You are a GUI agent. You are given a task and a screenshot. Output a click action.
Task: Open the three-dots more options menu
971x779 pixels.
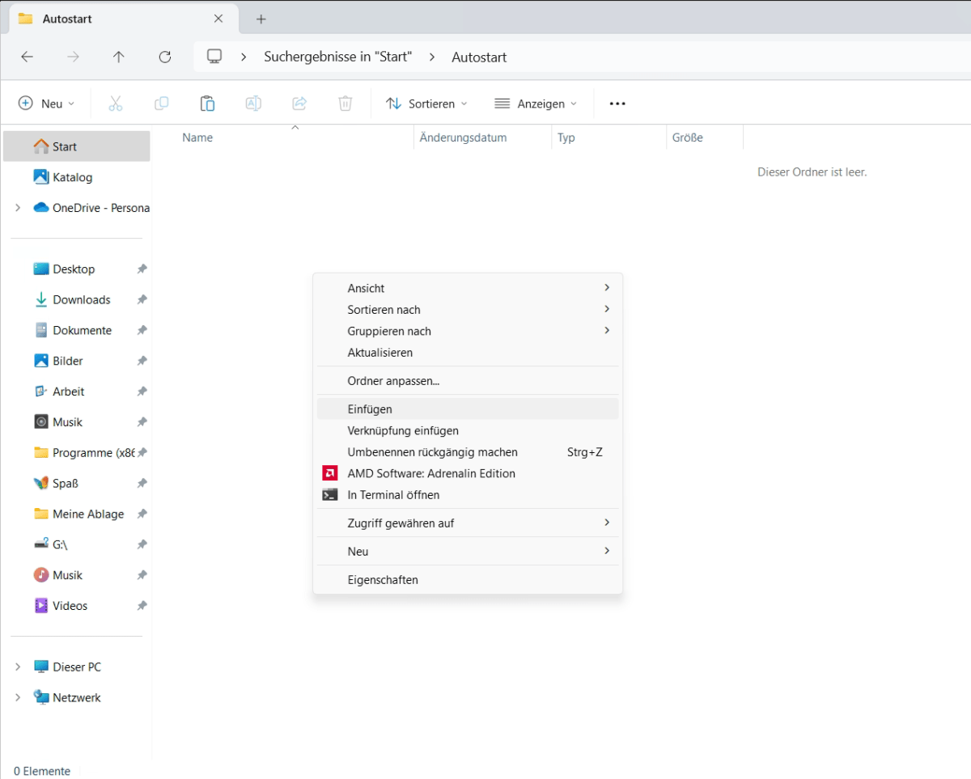click(617, 104)
